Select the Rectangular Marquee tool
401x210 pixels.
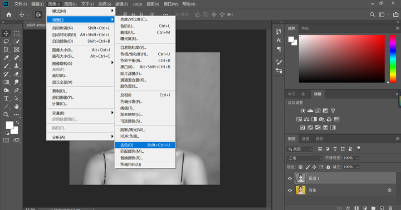17,33
